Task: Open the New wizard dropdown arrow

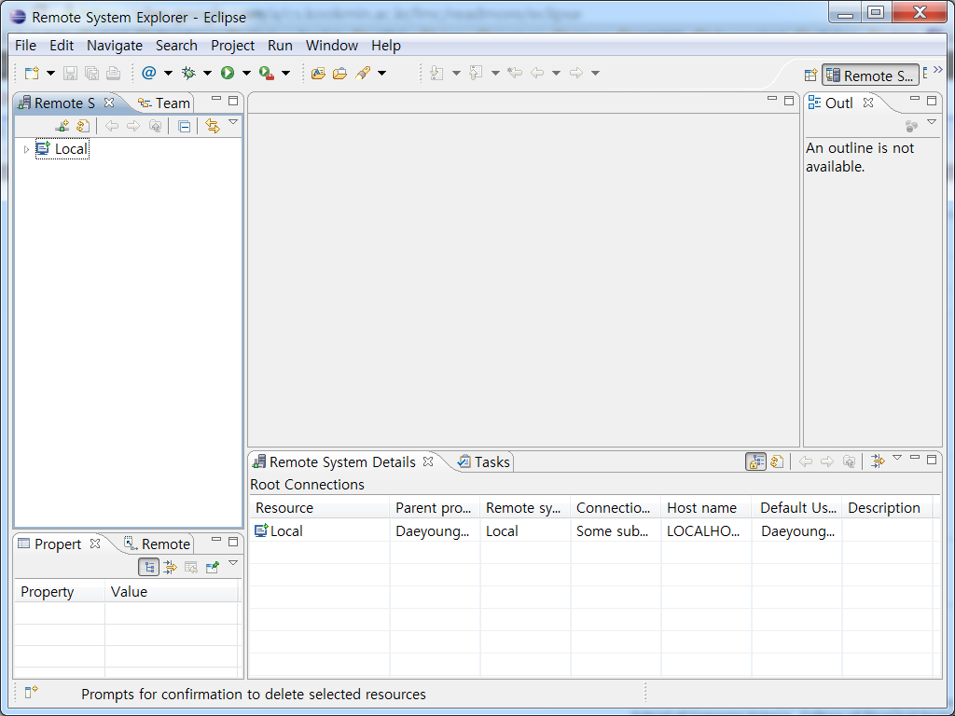Action: tap(50, 74)
